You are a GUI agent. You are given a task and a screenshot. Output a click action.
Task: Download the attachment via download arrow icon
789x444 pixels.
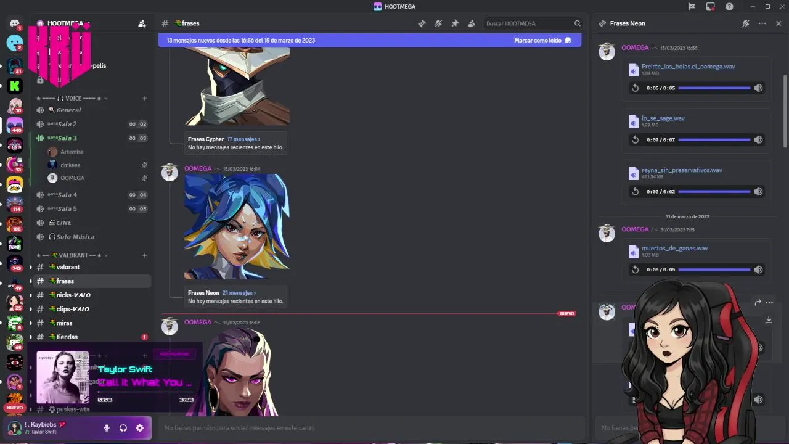point(769,319)
